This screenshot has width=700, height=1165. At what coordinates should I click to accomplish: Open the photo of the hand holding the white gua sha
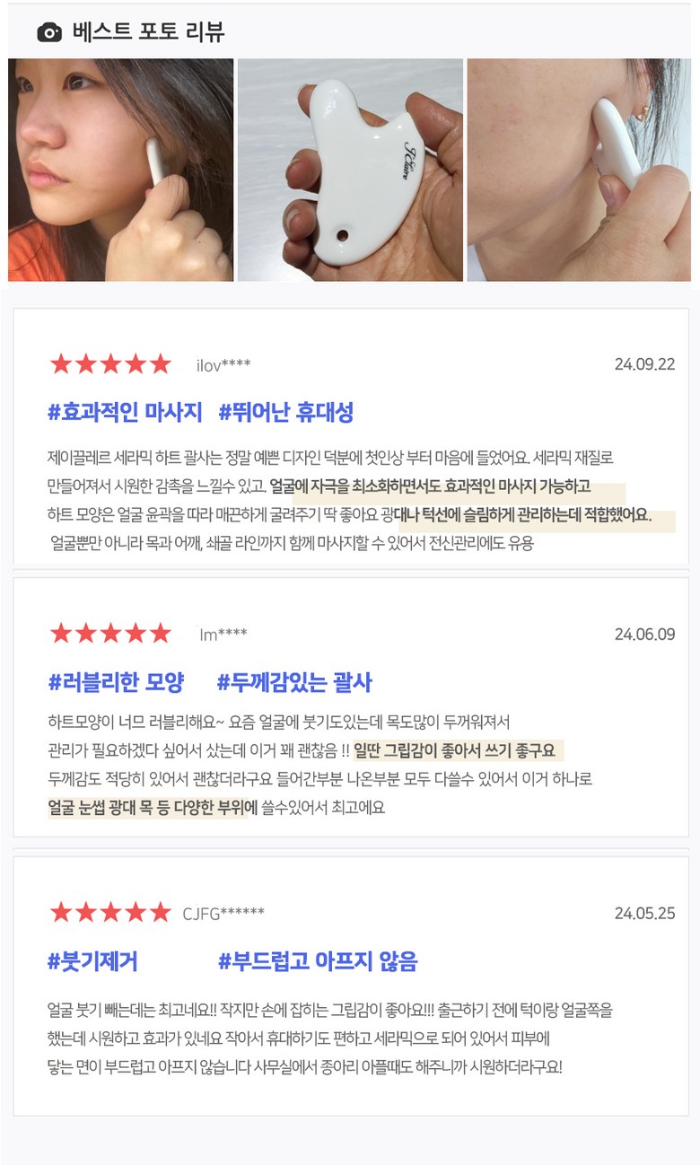click(350, 170)
